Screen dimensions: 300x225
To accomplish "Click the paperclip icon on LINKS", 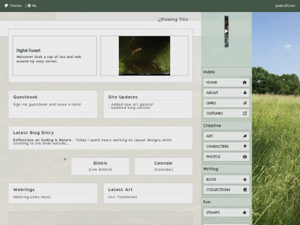I will (x=245, y=103).
